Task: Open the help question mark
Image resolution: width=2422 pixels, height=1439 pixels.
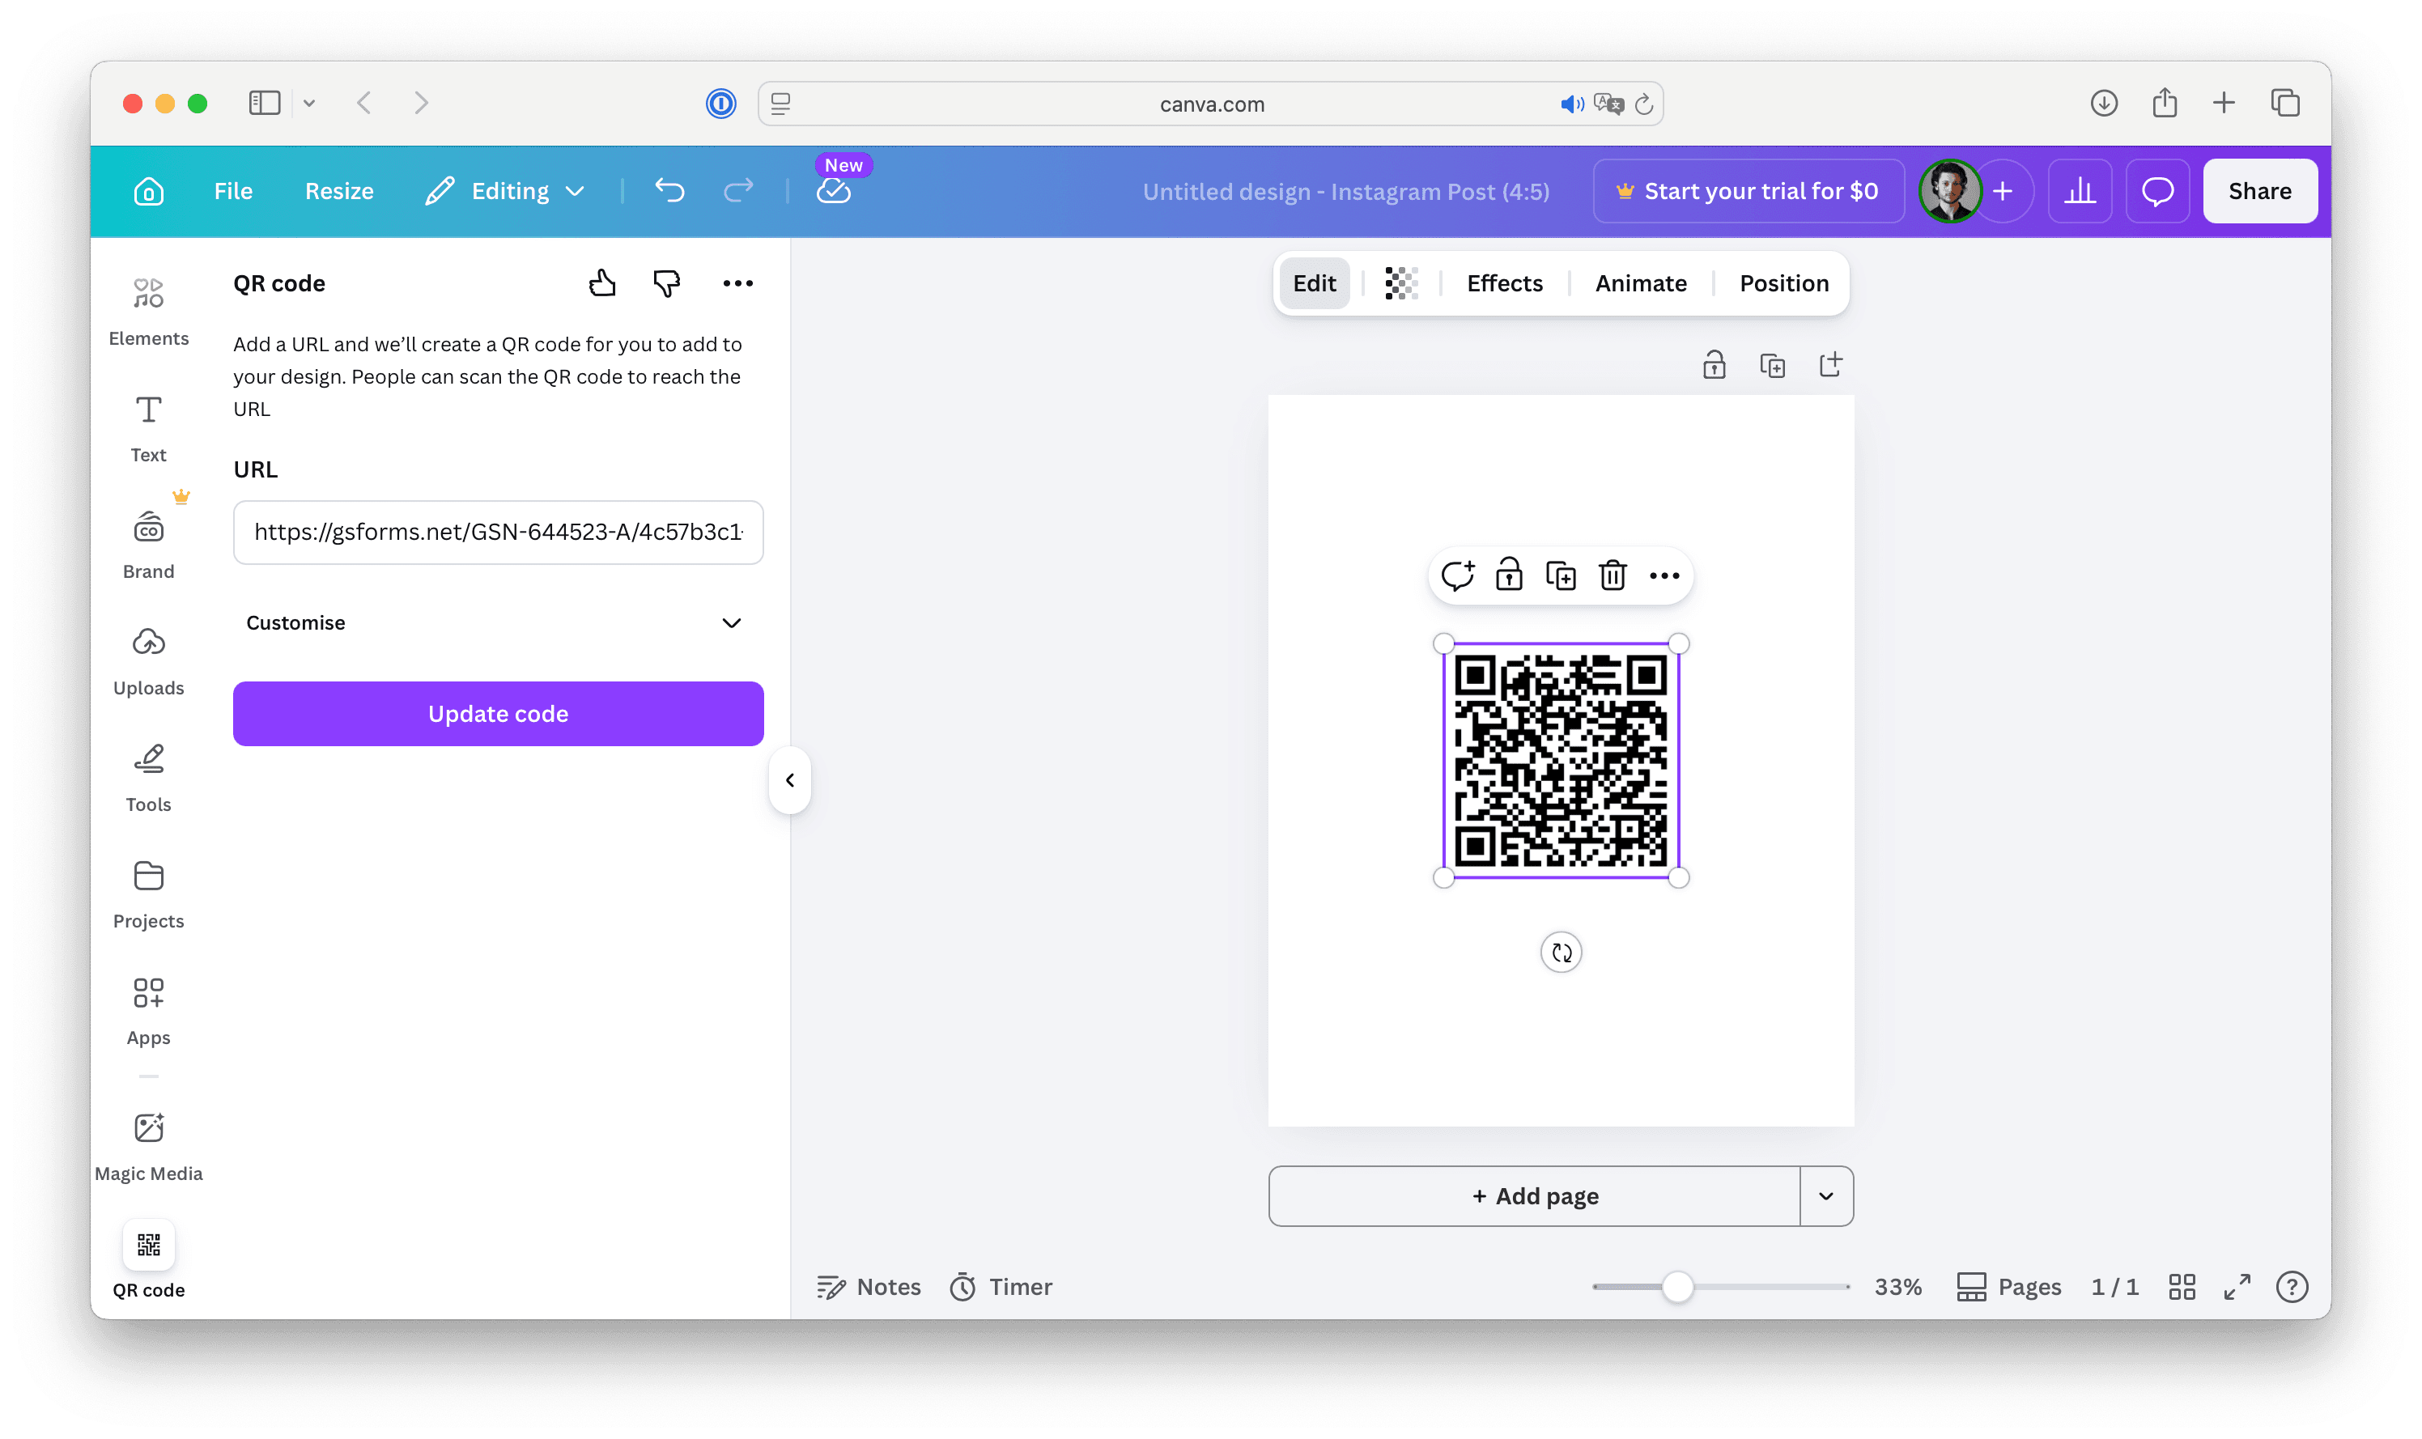Action: click(2291, 1287)
